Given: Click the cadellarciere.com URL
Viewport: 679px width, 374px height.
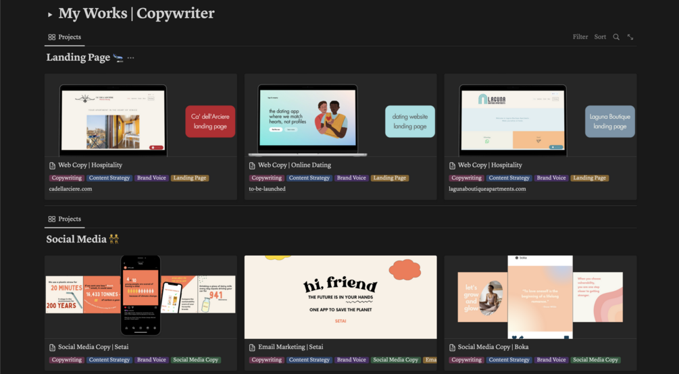Looking at the screenshot, I should point(70,189).
